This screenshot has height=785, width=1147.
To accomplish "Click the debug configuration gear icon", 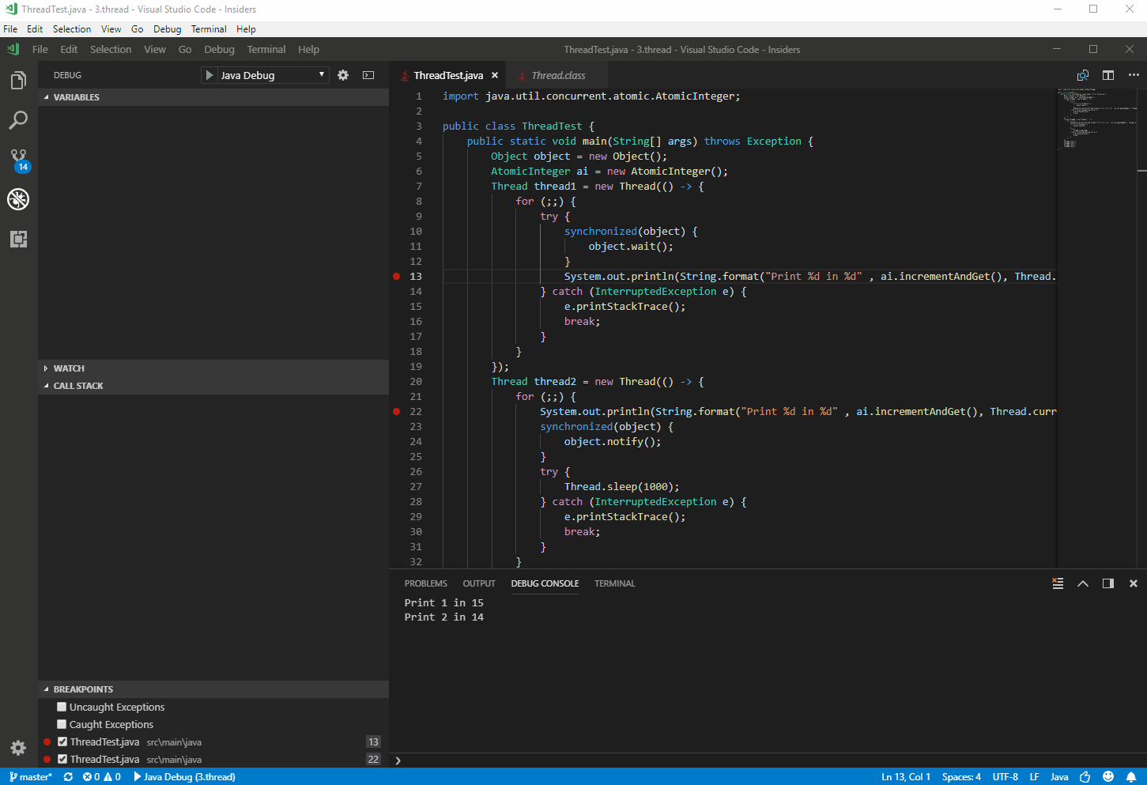I will tap(342, 74).
